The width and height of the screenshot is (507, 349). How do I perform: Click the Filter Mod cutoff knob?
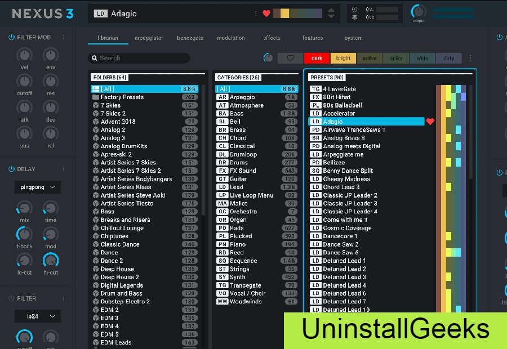pyautogui.click(x=24, y=82)
